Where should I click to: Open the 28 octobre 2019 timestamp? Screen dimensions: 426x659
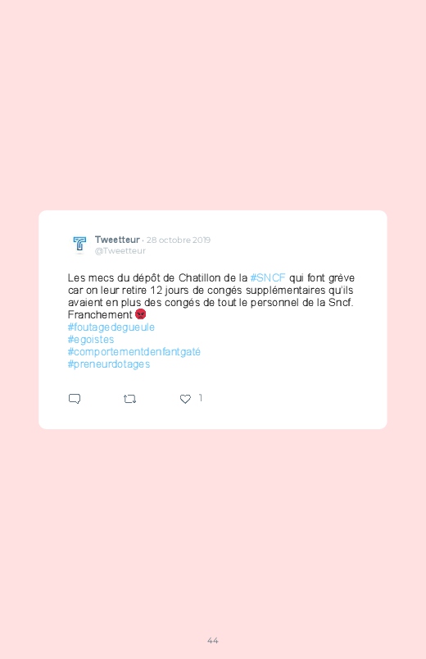click(x=179, y=240)
